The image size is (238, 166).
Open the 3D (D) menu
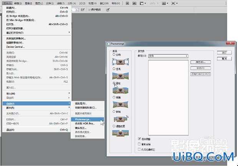[x=82, y=3]
